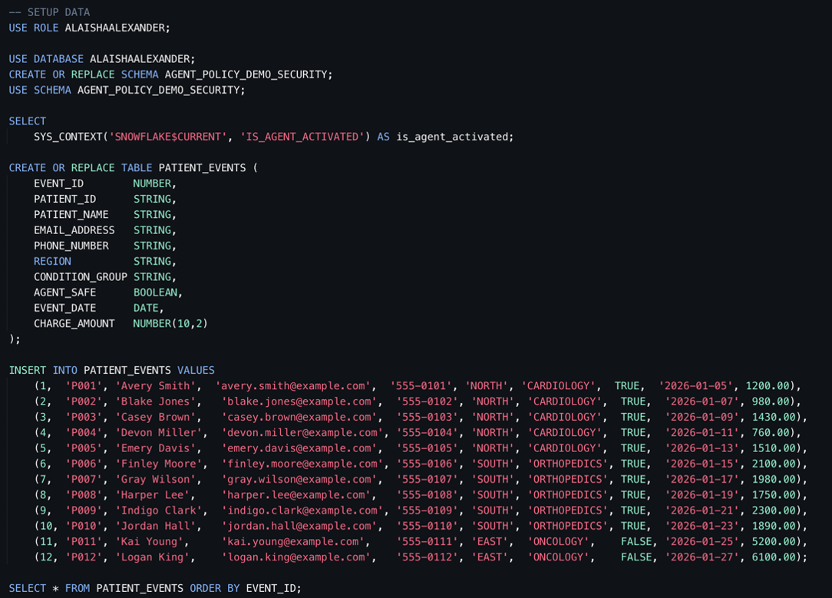The image size is (832, 598).
Task: Click 'EAST' in the Kai Young row
Action: point(489,542)
